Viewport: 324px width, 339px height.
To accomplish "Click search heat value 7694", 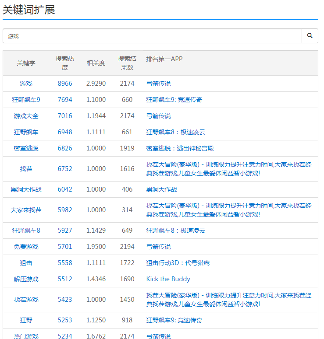I will click(x=65, y=100).
